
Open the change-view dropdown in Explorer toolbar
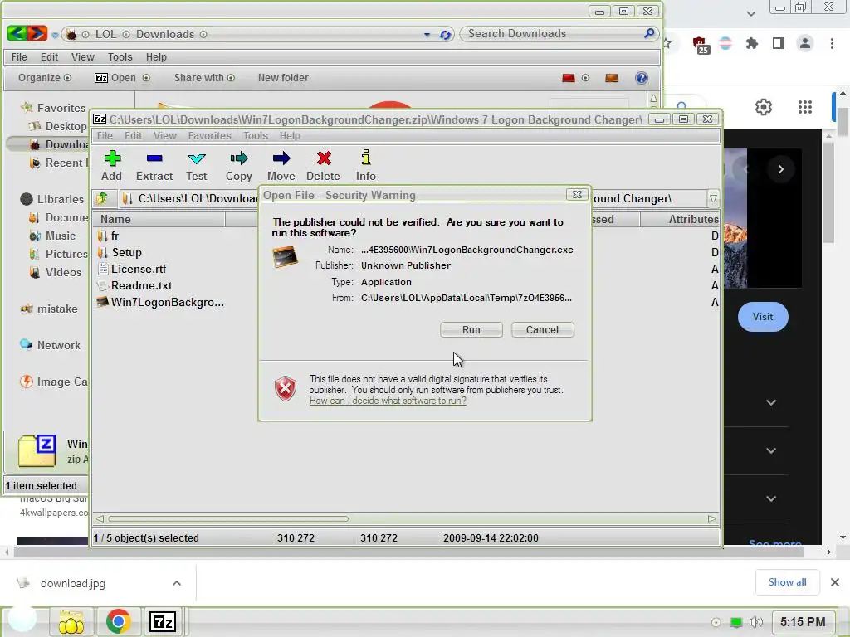tap(585, 78)
